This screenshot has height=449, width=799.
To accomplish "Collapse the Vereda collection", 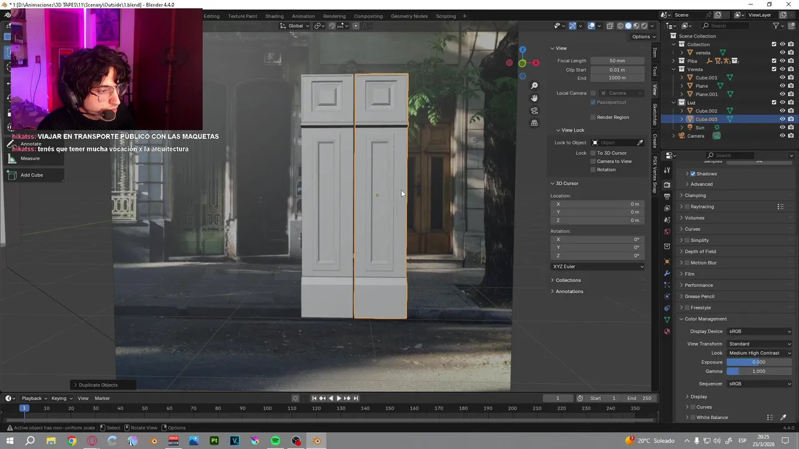I will click(674, 69).
